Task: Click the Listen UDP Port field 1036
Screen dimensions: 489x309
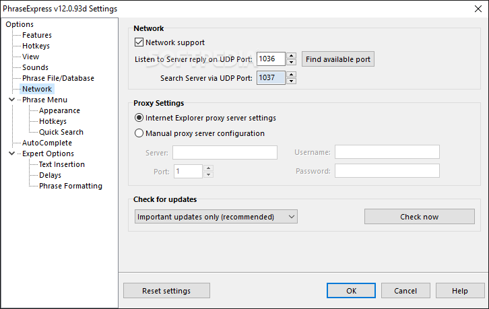Action: tap(271, 59)
